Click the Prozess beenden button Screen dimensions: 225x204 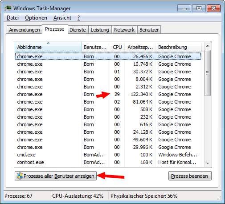[190, 176]
